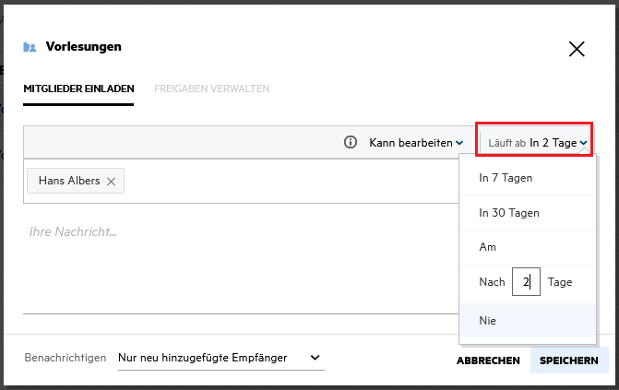
Task: Select the Hans Albers recipient chip
Action: click(69, 182)
